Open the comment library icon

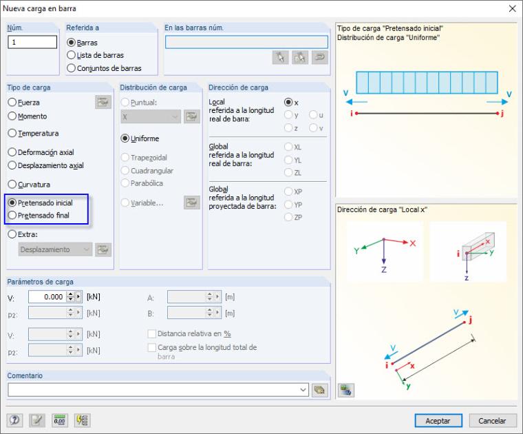point(320,390)
